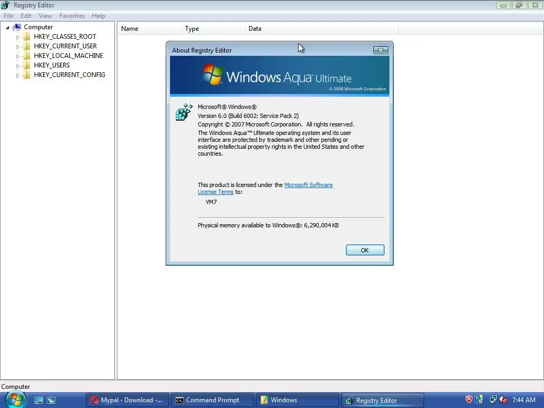This screenshot has height=408, width=544.
Task: Click the volume tray icon
Action: (504, 399)
